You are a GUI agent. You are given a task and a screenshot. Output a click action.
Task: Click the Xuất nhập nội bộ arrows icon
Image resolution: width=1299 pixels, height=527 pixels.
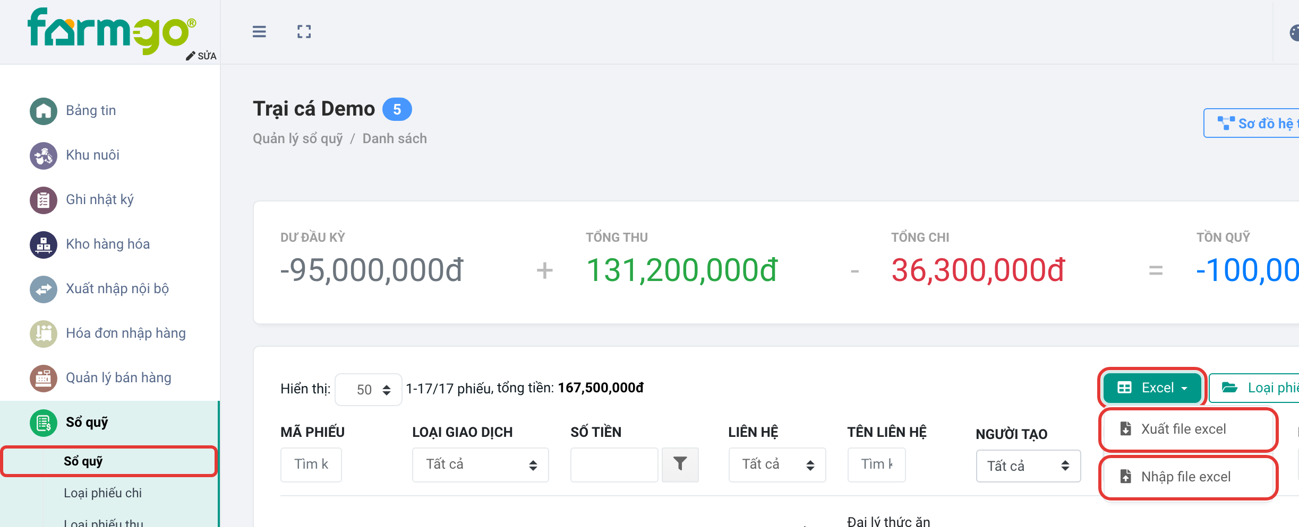pos(44,289)
